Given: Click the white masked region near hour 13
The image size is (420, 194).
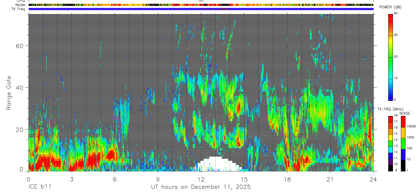Looking at the screenshot, I should (x=215, y=164).
